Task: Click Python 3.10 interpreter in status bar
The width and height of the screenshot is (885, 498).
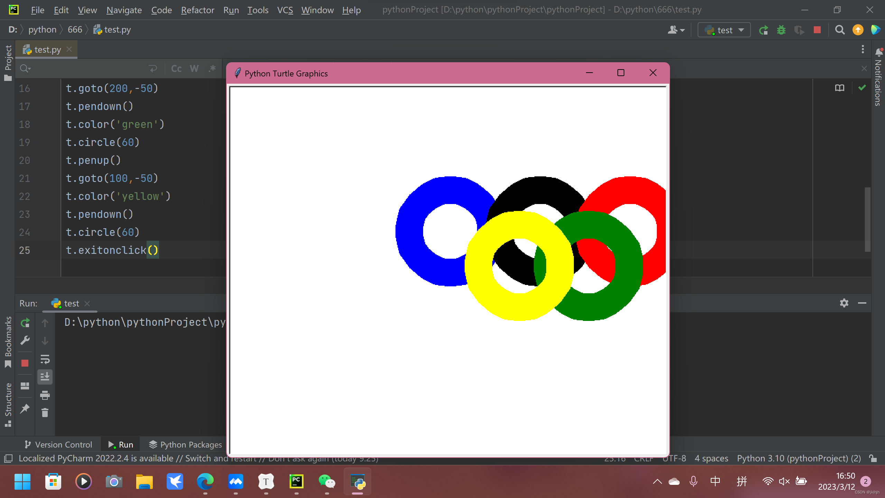Action: (799, 458)
